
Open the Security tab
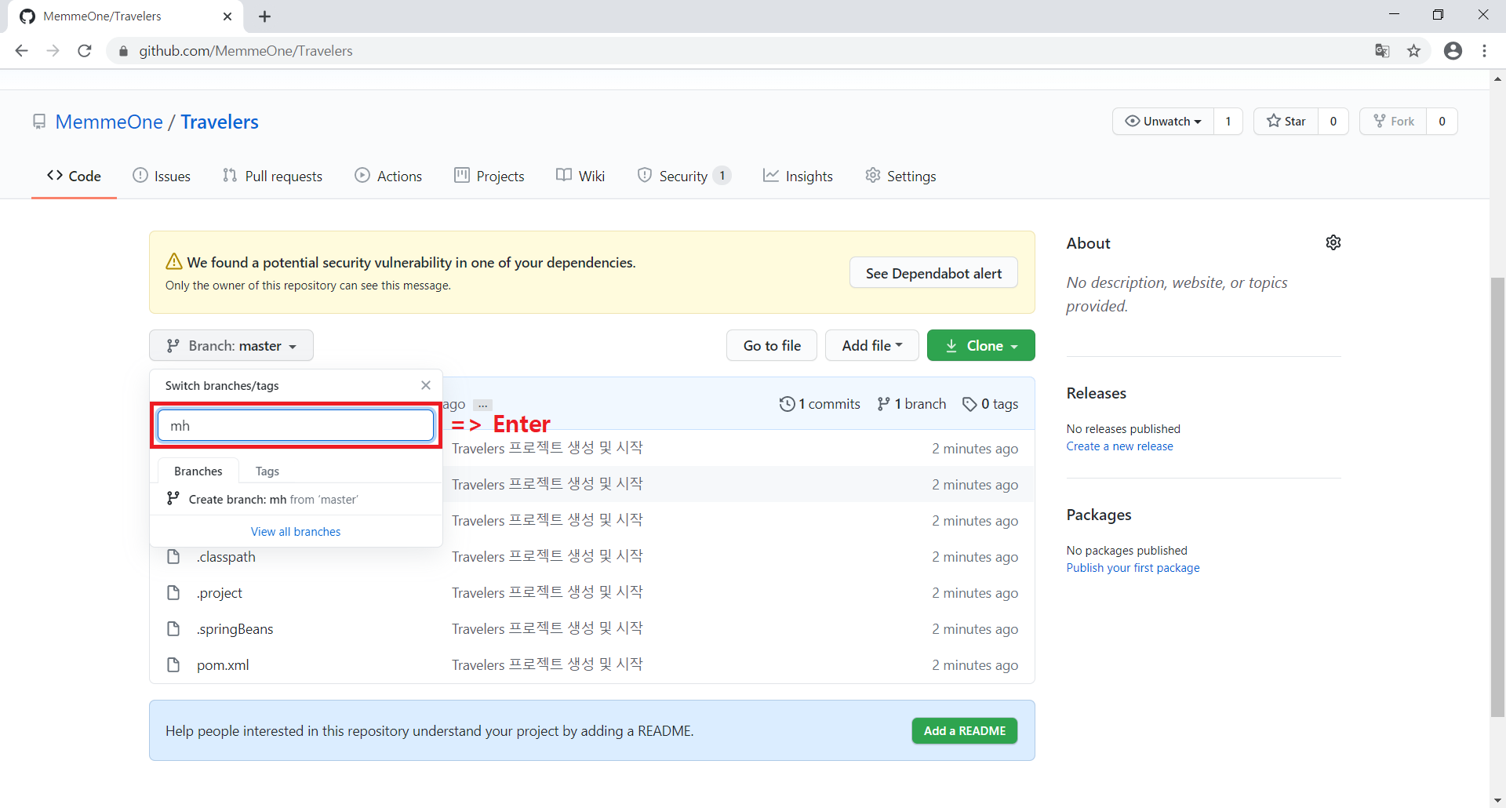coord(684,177)
